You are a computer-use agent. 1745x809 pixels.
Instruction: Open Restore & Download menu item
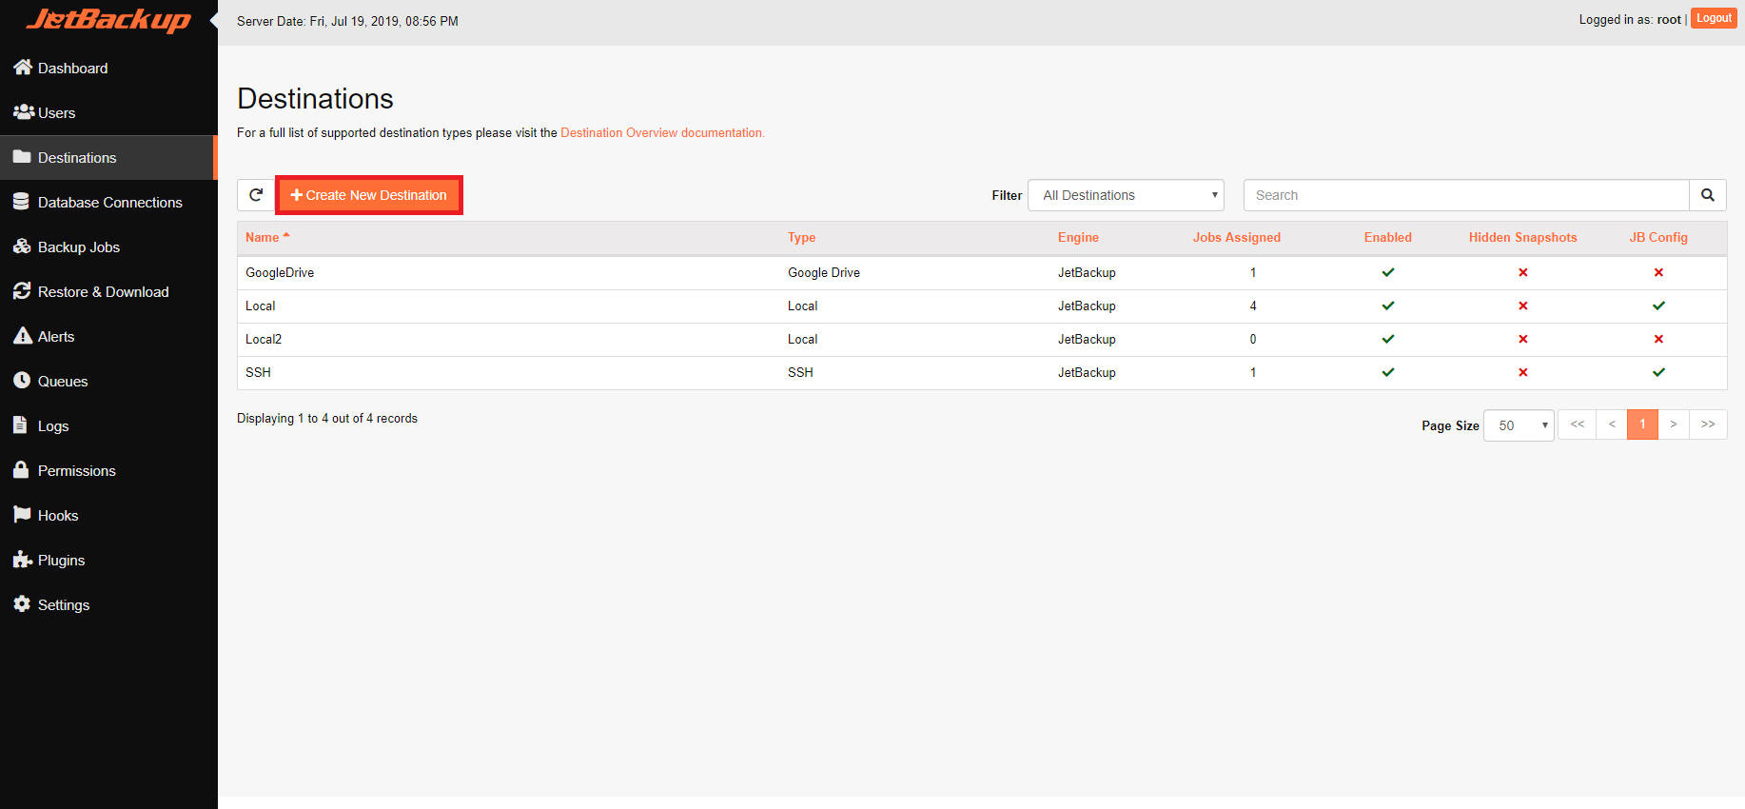point(108,291)
